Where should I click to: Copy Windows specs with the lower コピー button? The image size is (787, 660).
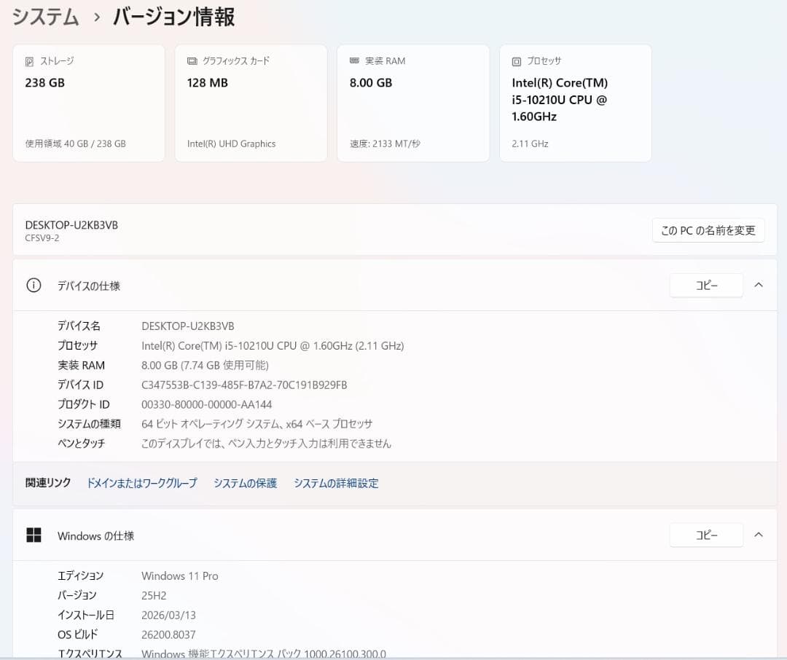tap(705, 535)
